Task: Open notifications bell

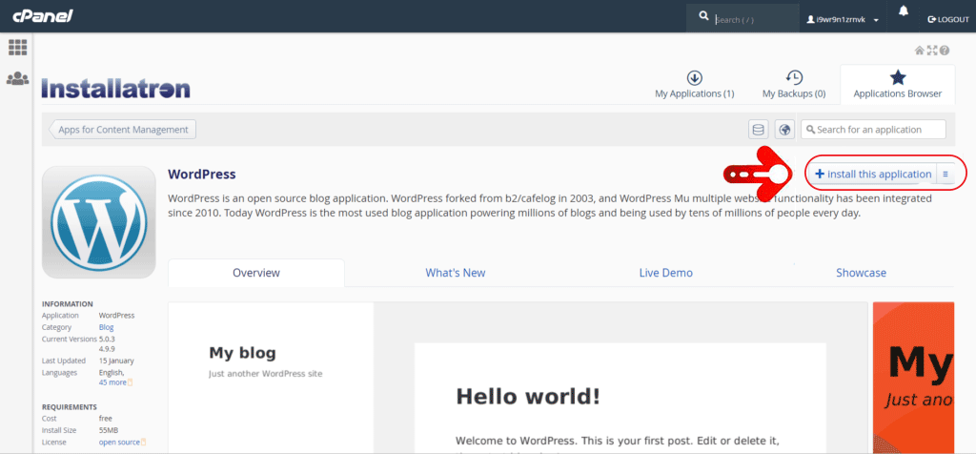Action: (904, 11)
